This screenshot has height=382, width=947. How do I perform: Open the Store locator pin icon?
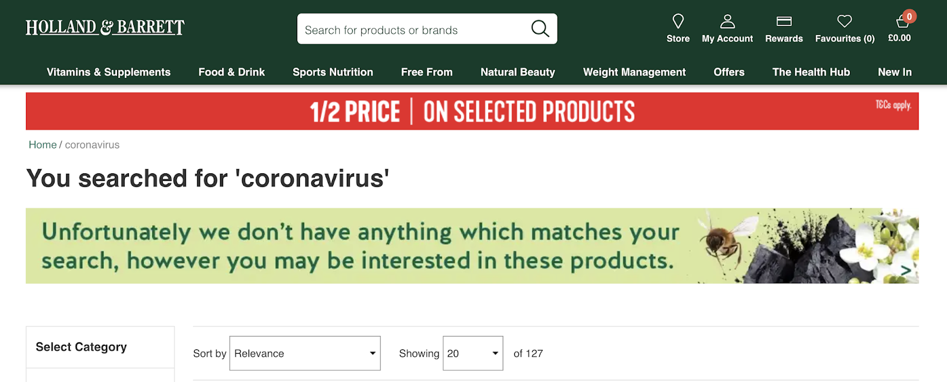coord(678,22)
